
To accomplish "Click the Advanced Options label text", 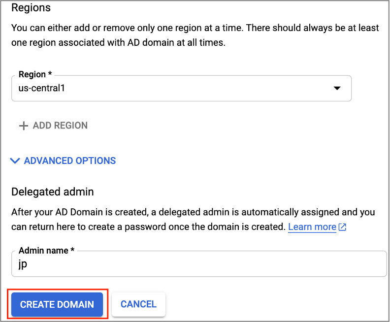I will click(70, 161).
